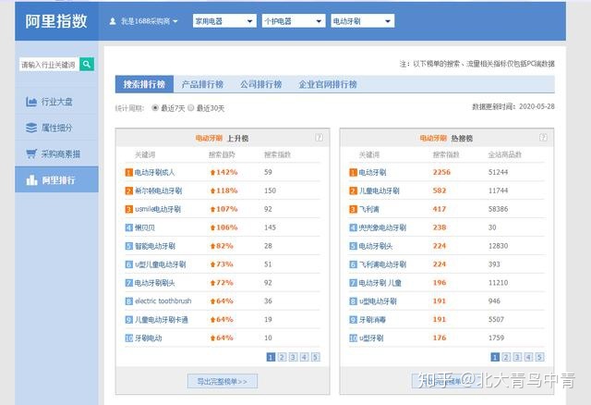The width and height of the screenshot is (591, 405).
Task: Click the user icon beside 我是1688采购商
Action: pos(113,21)
